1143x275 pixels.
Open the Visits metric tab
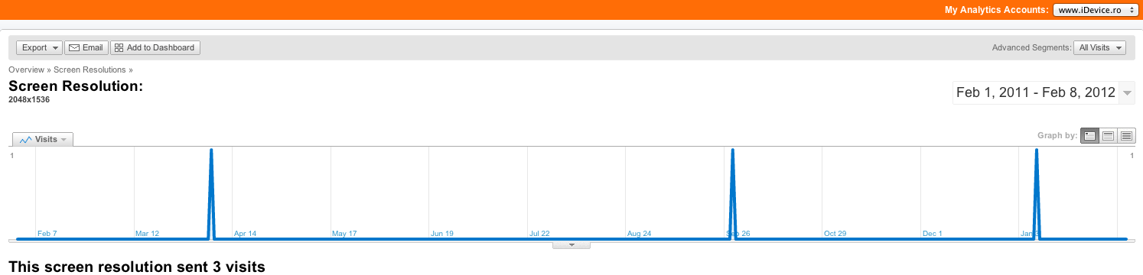click(43, 139)
